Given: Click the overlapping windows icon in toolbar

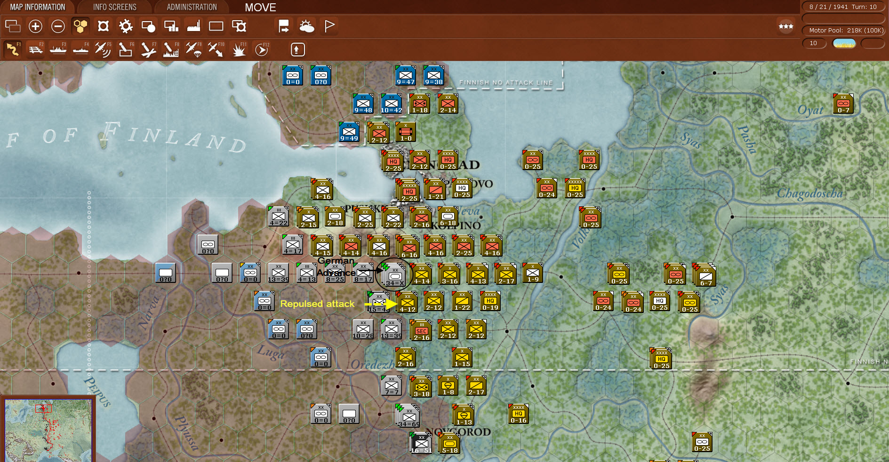Looking at the screenshot, I should (13, 26).
